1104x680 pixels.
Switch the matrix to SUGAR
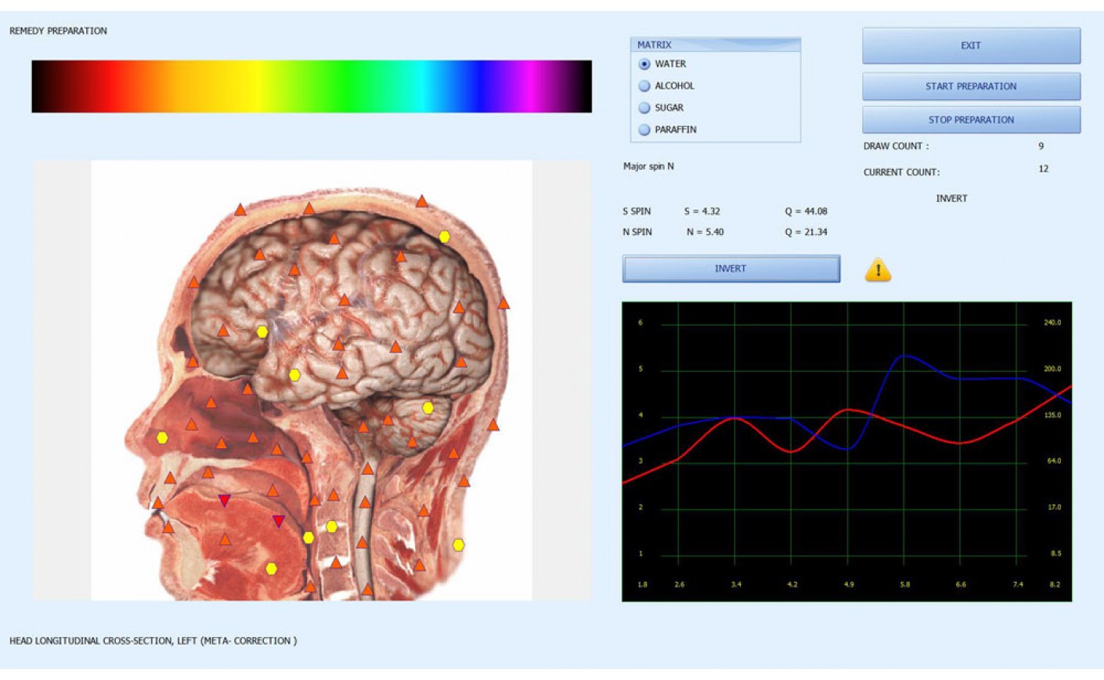(x=644, y=108)
